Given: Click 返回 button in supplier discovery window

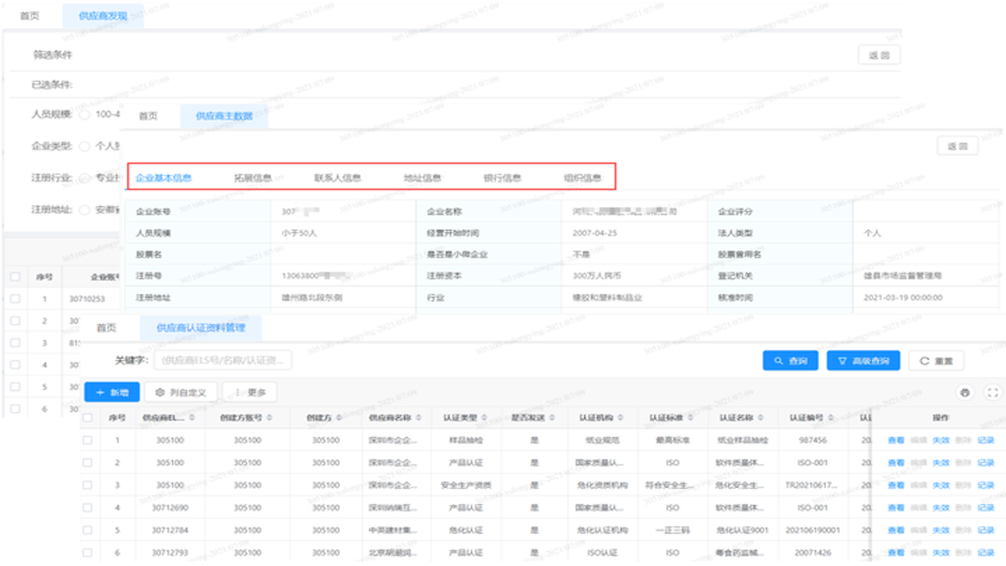Looking at the screenshot, I should [879, 55].
